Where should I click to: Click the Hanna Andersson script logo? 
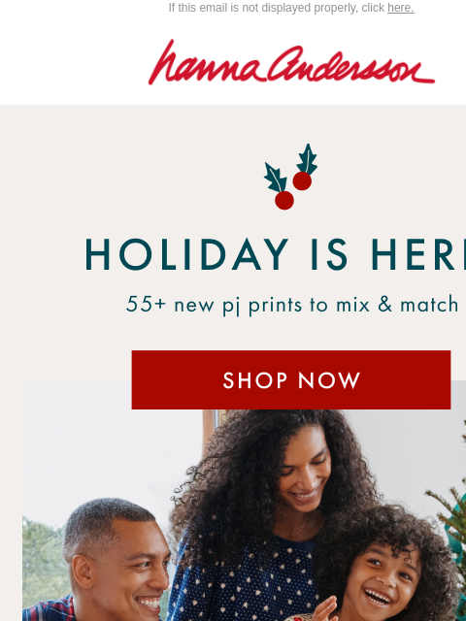click(291, 62)
